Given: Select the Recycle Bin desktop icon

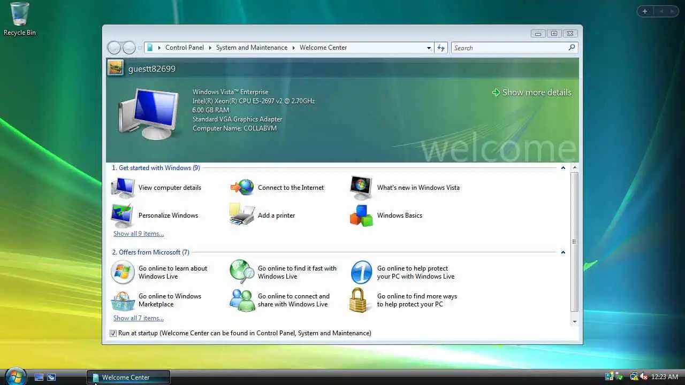Looking at the screenshot, I should coord(20,19).
